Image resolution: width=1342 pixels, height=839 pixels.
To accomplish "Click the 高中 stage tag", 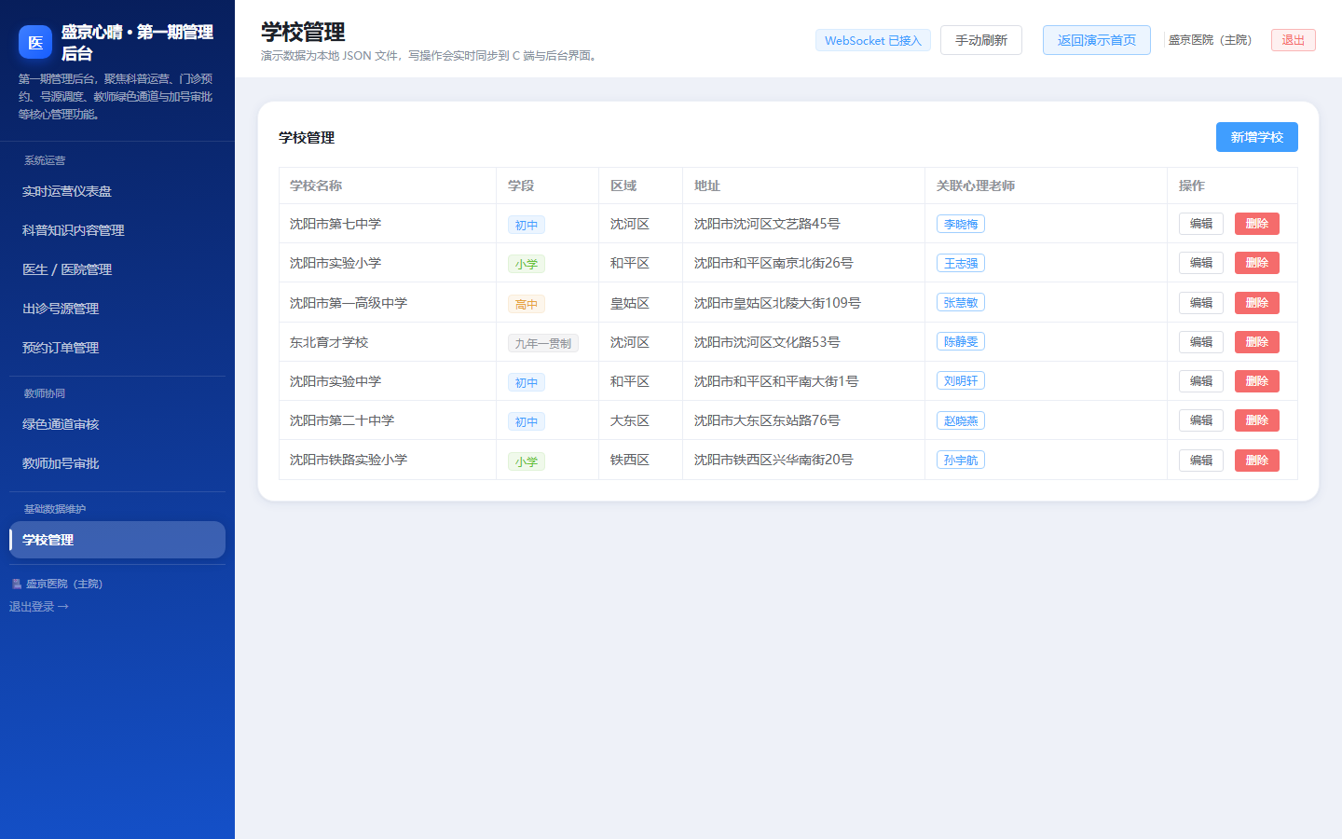I will coord(527,304).
